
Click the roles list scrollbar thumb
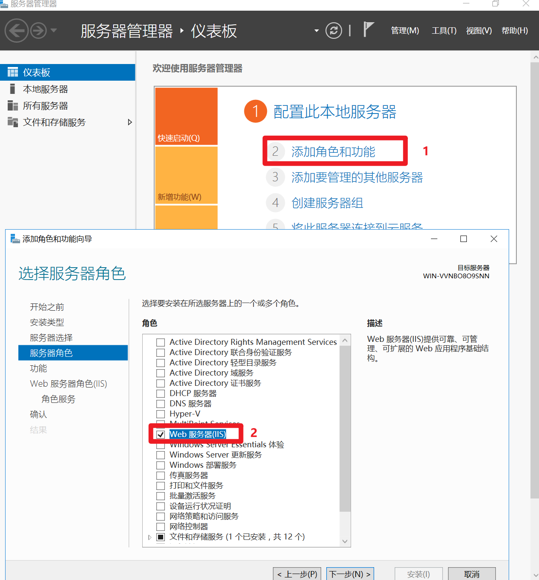point(345,428)
